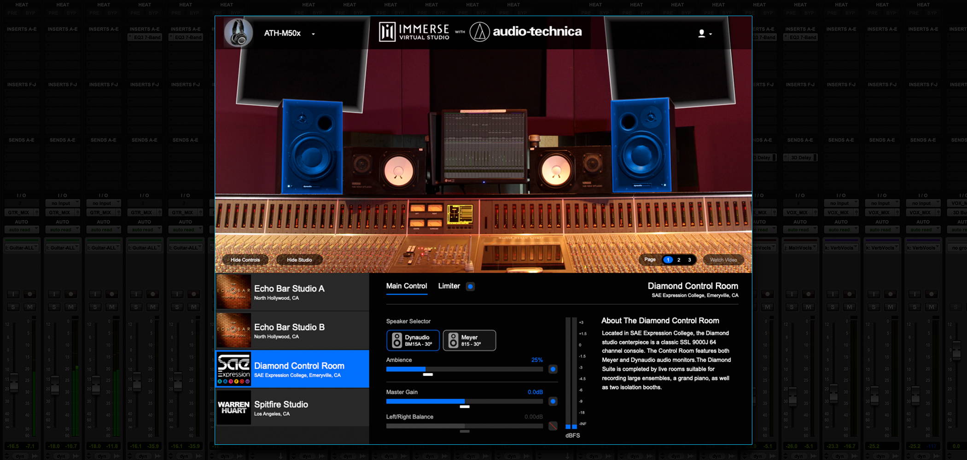This screenshot has height=460, width=967.
Task: Select the Dynaudio BM15A speaker
Action: point(413,340)
